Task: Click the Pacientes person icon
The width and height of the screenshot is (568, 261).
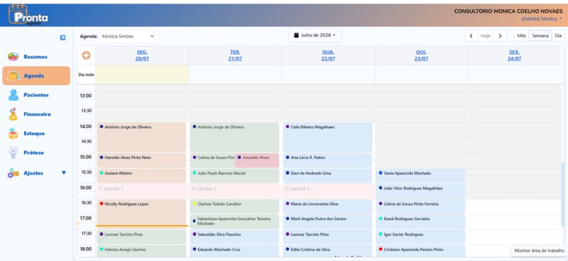Action: (x=13, y=95)
